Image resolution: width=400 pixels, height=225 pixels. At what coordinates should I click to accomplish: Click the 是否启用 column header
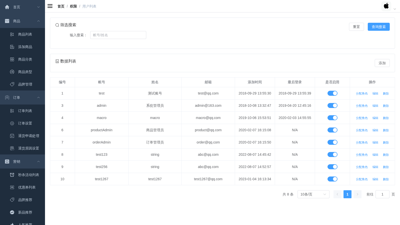(332, 82)
